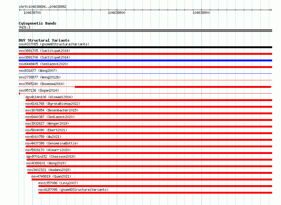Image resolution: width=281 pixels, height=205 pixels.
Task: Click the red bar under nsv4389101
Action: pos(149,166)
